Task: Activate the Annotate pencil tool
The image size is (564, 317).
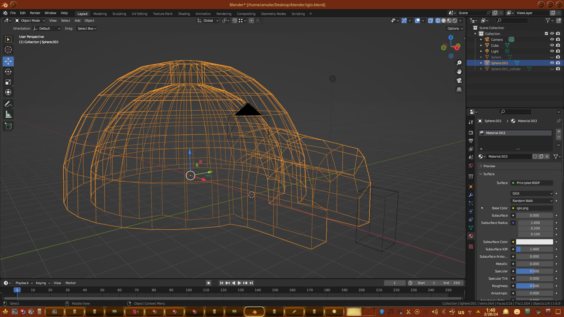Action: coord(8,104)
